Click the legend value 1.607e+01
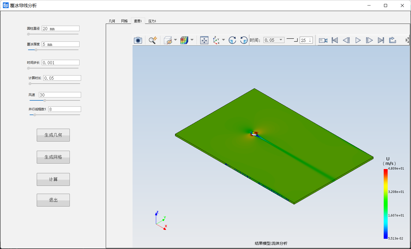 (x=396, y=215)
